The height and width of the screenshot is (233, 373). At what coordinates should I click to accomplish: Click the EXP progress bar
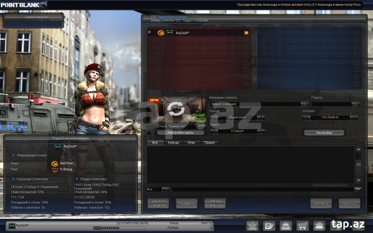pos(119,228)
